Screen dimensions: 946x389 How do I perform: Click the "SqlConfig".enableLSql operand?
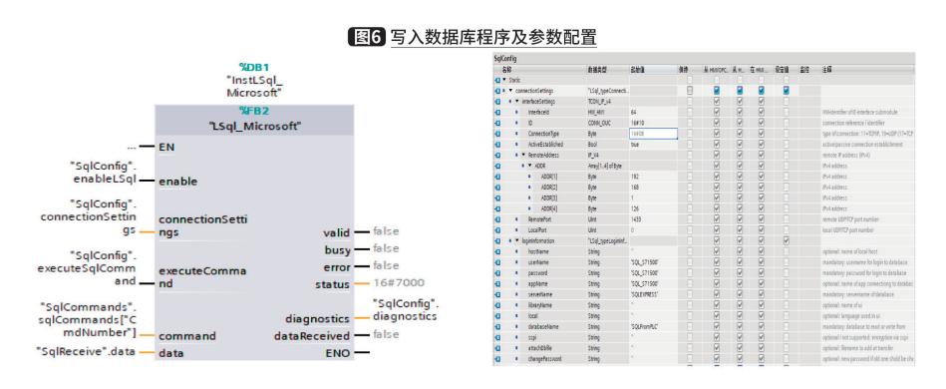pyautogui.click(x=103, y=173)
